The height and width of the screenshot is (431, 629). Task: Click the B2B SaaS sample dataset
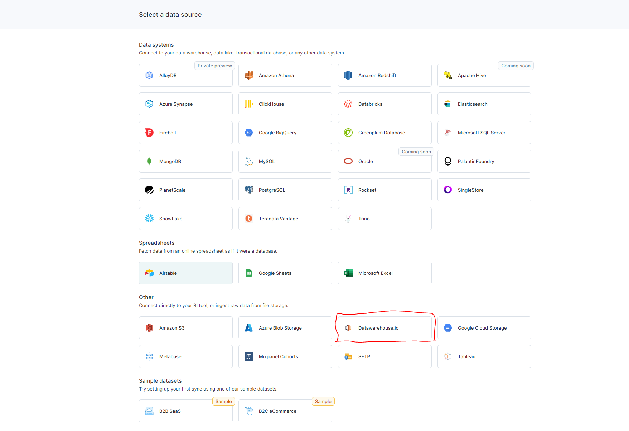(x=185, y=411)
